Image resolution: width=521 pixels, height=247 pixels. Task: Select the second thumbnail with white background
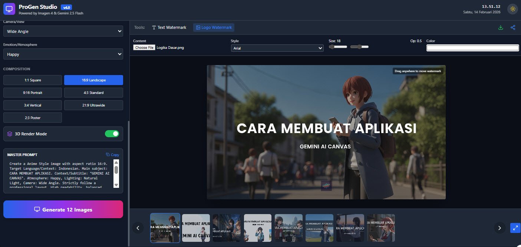[x=196, y=228]
